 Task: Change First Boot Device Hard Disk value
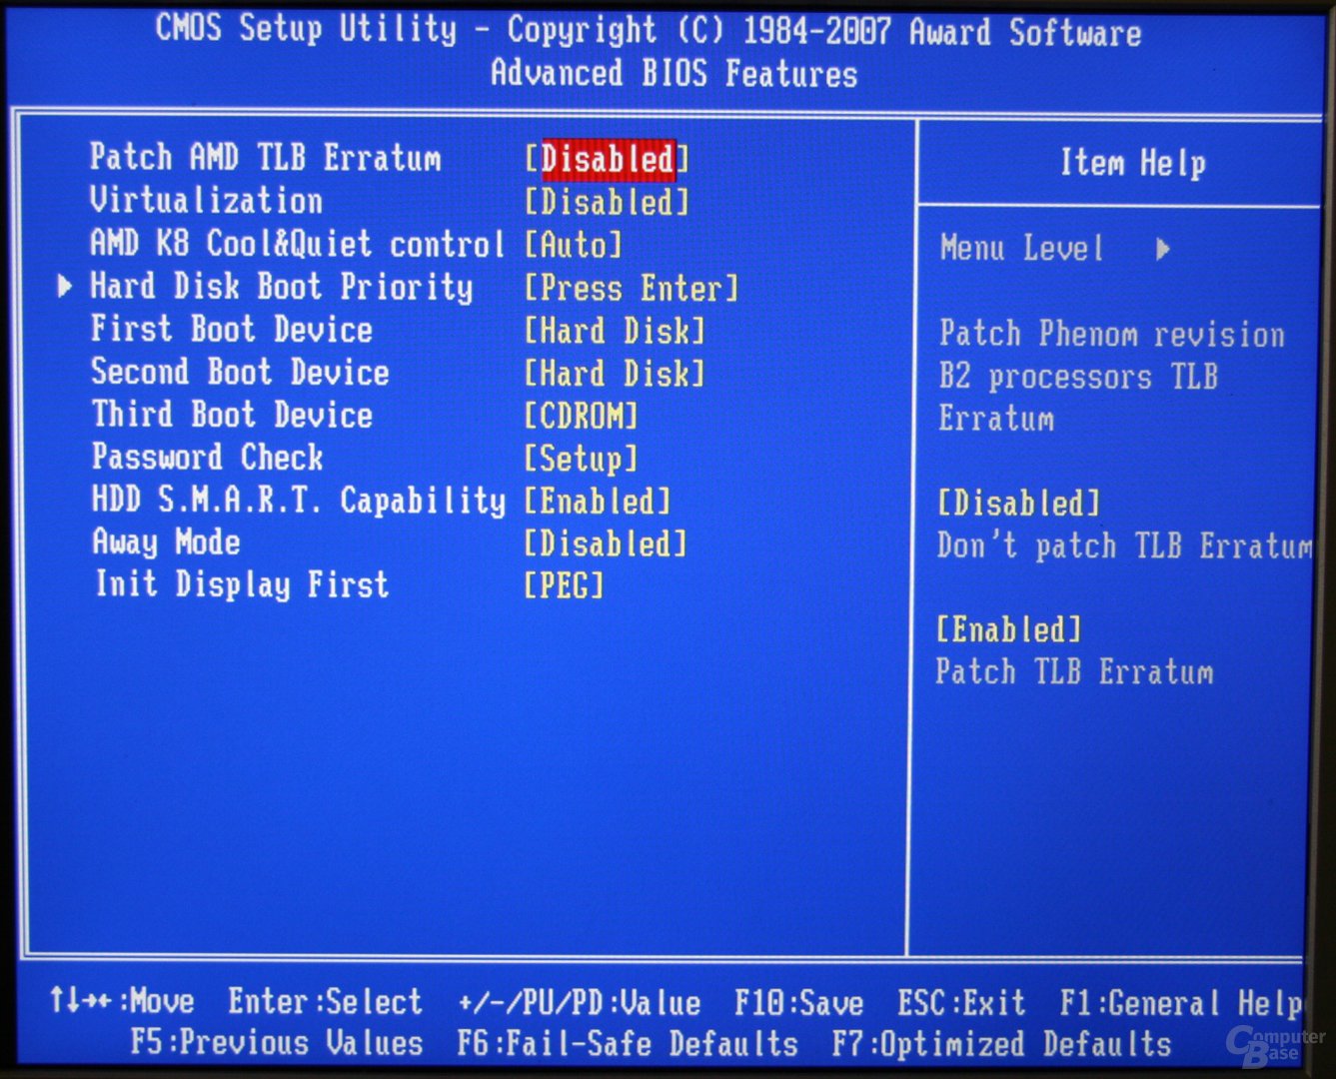(x=616, y=331)
